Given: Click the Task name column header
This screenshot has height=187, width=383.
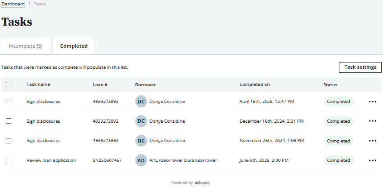Looking at the screenshot, I should [x=38, y=85].
